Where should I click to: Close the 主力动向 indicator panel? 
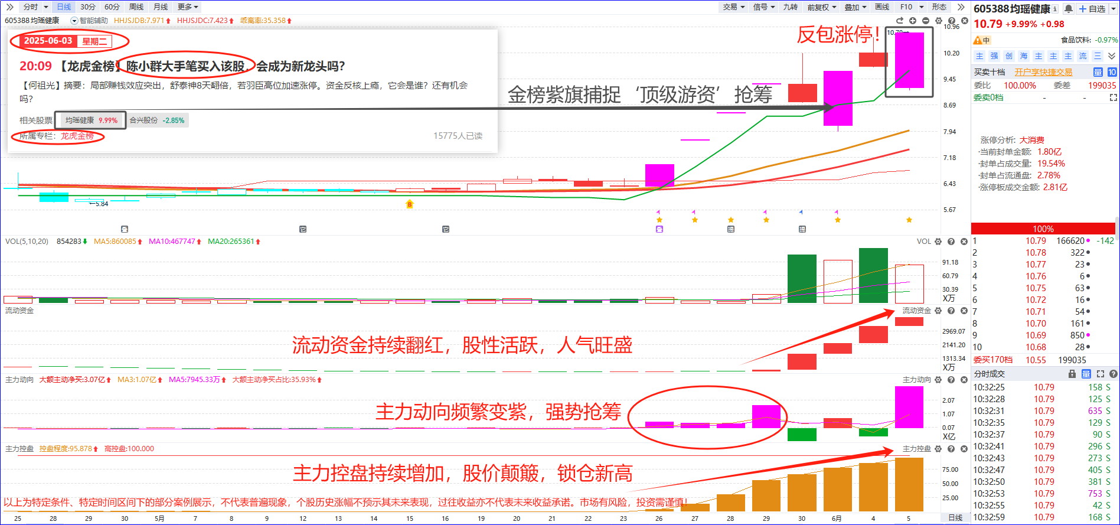pos(964,380)
